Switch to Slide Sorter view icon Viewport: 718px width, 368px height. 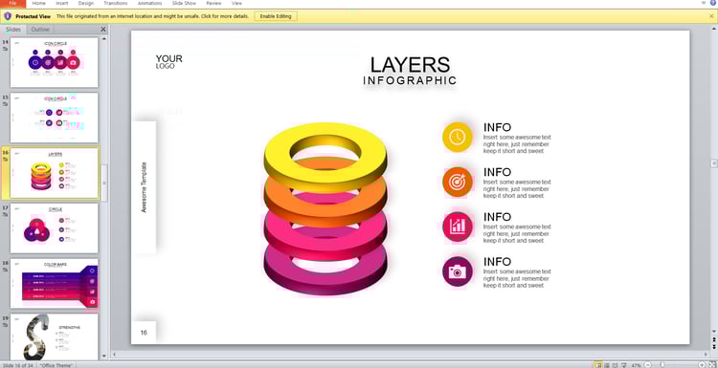tap(607, 365)
